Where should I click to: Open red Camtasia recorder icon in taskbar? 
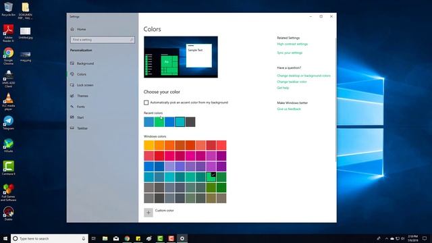(171, 238)
